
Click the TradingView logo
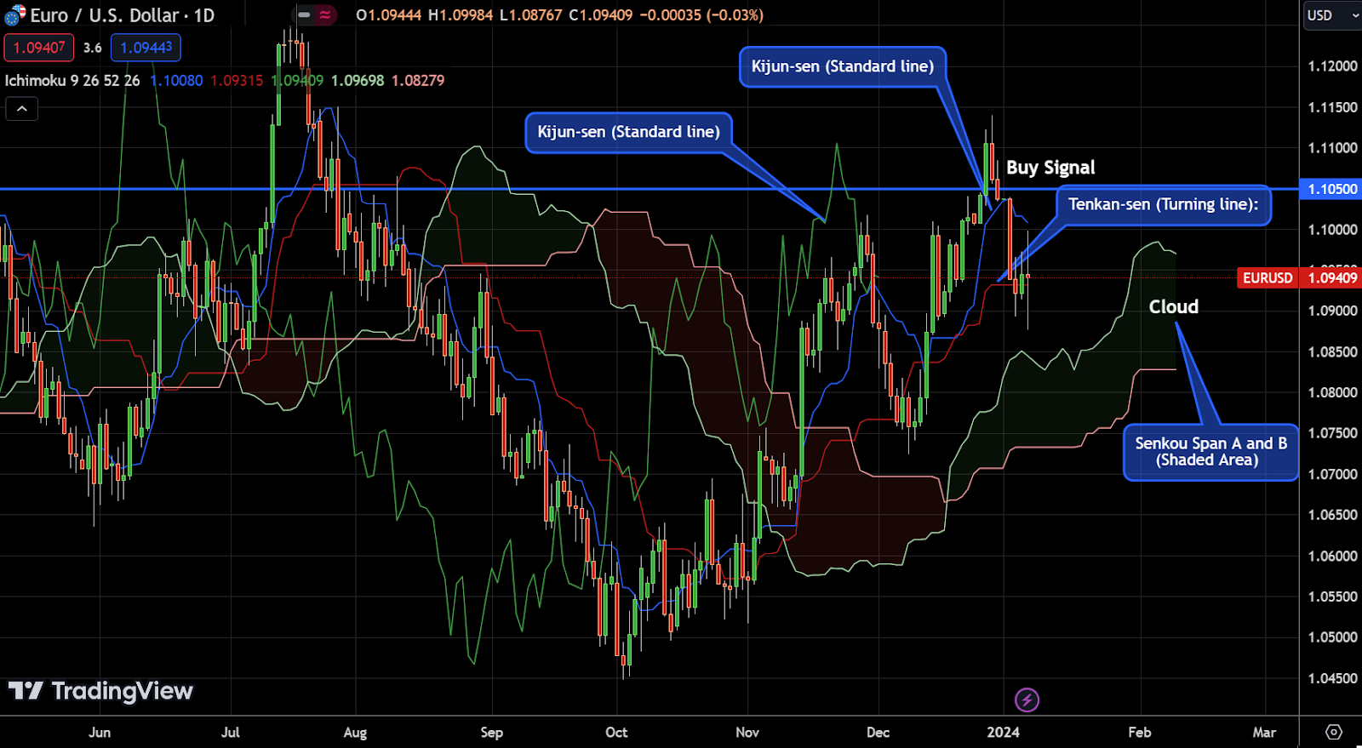pyautogui.click(x=100, y=691)
